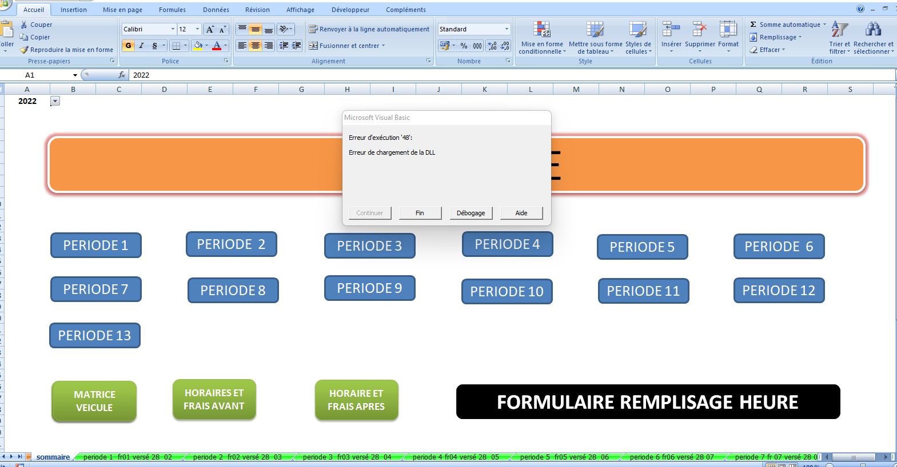The image size is (897, 467).
Task: Open the Fusionner et centrer dropdown arrow
Action: pyautogui.click(x=384, y=46)
